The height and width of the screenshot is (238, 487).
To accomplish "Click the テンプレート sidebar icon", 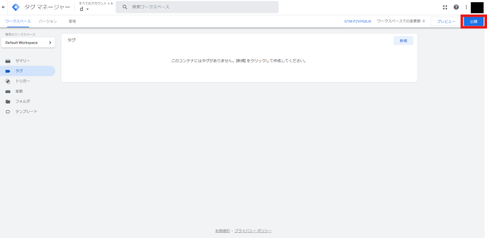I will tap(8, 111).
